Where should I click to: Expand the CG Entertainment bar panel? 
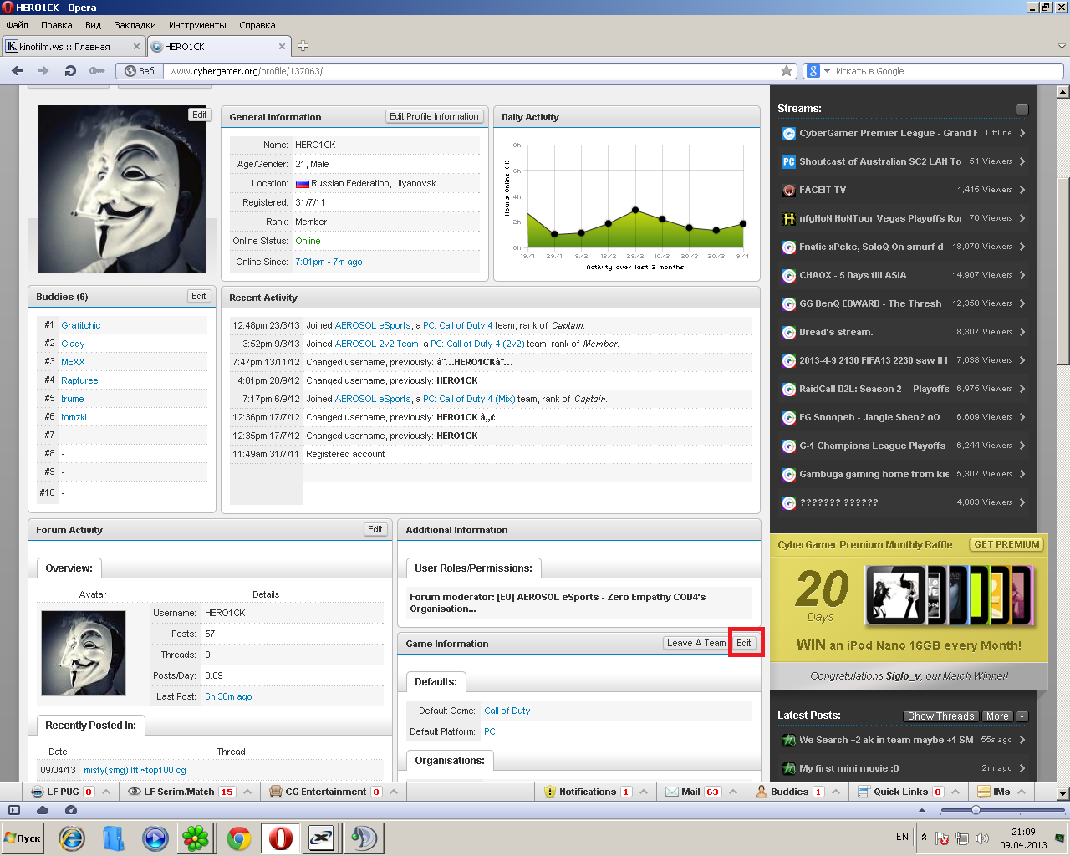[x=393, y=792]
